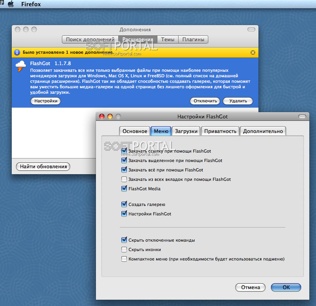Open the Загрузки settings tab
This screenshot has width=316, height=306.
pos(186,131)
